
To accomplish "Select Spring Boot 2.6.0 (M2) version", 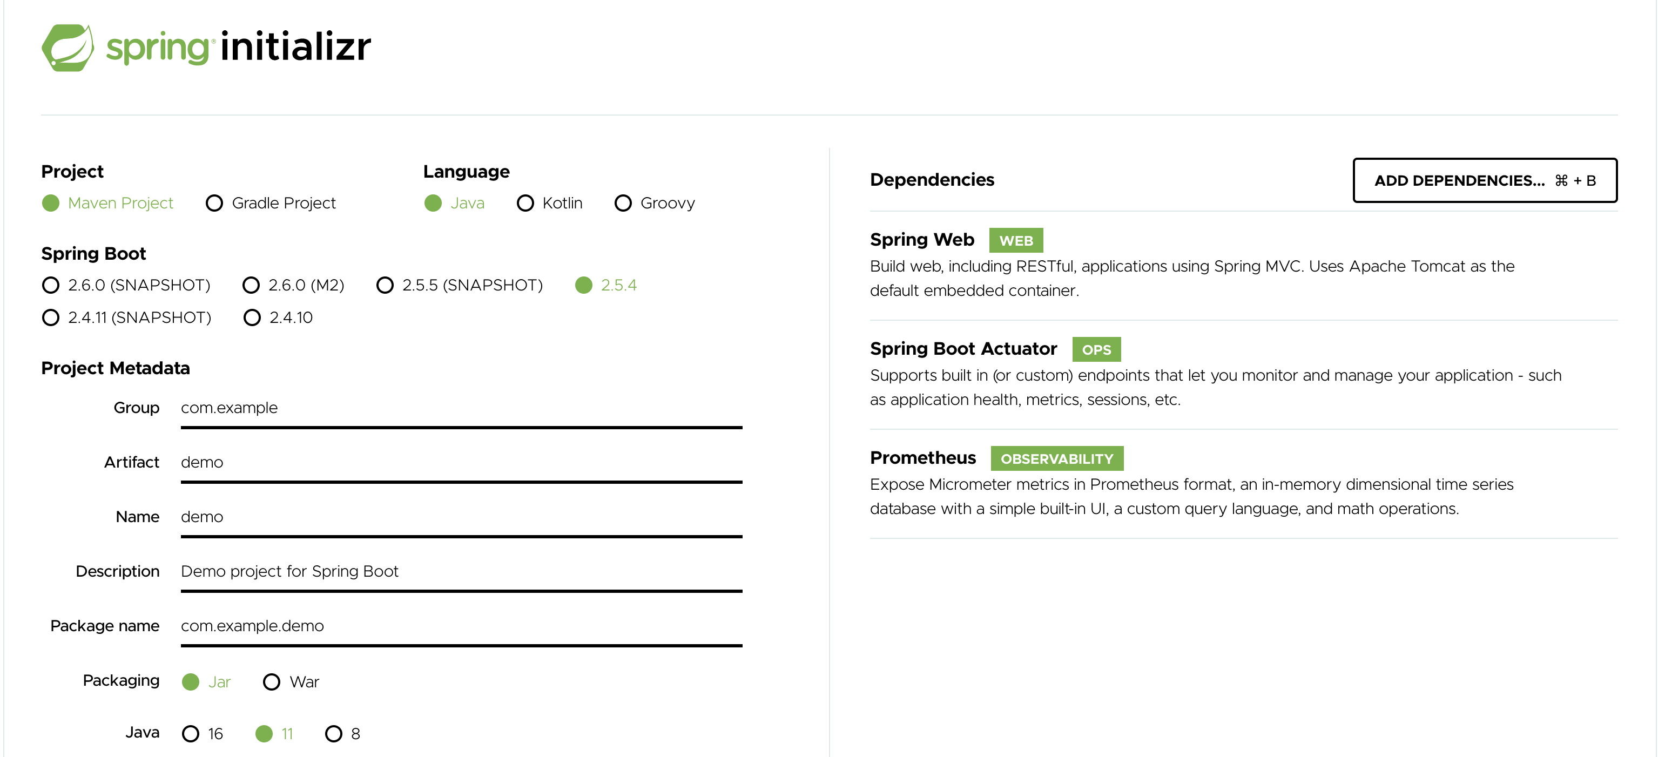I will tap(293, 285).
